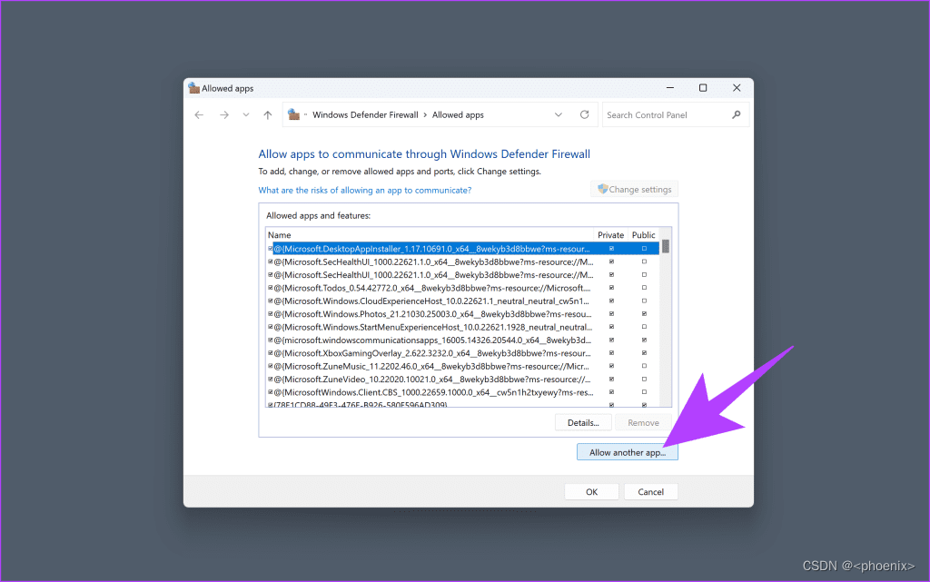Click Allow another app button
930x582 pixels.
coord(627,452)
